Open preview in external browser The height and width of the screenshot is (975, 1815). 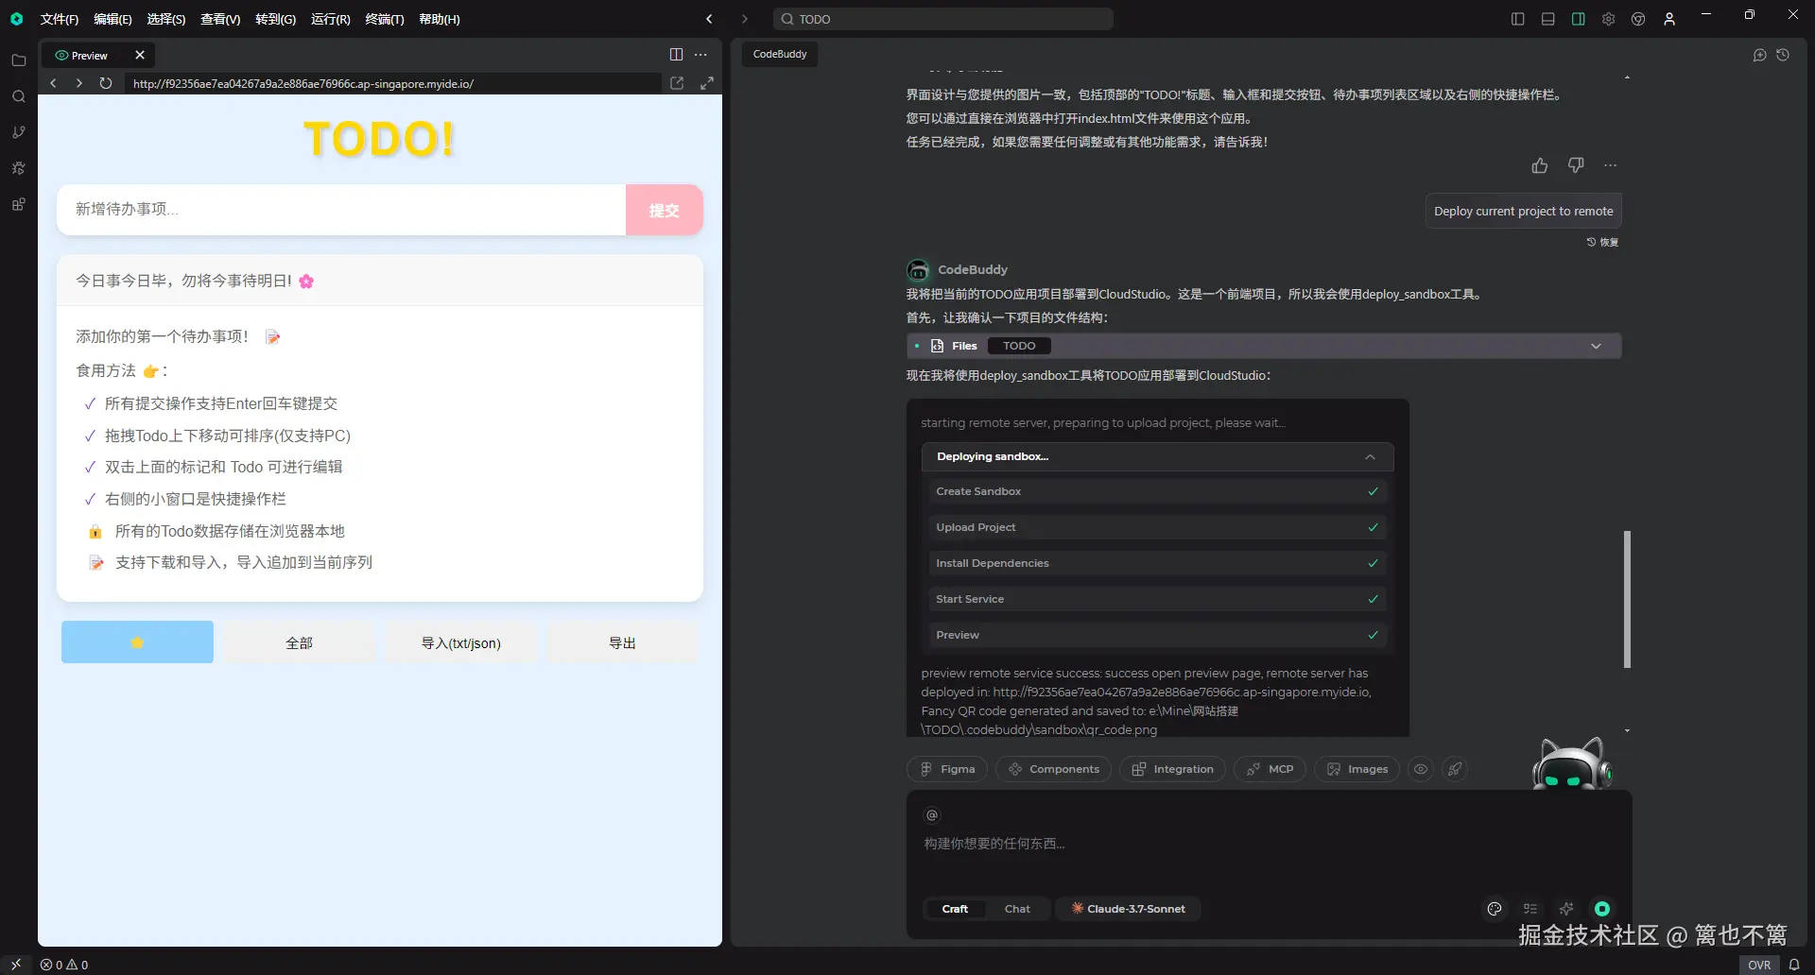(x=677, y=83)
